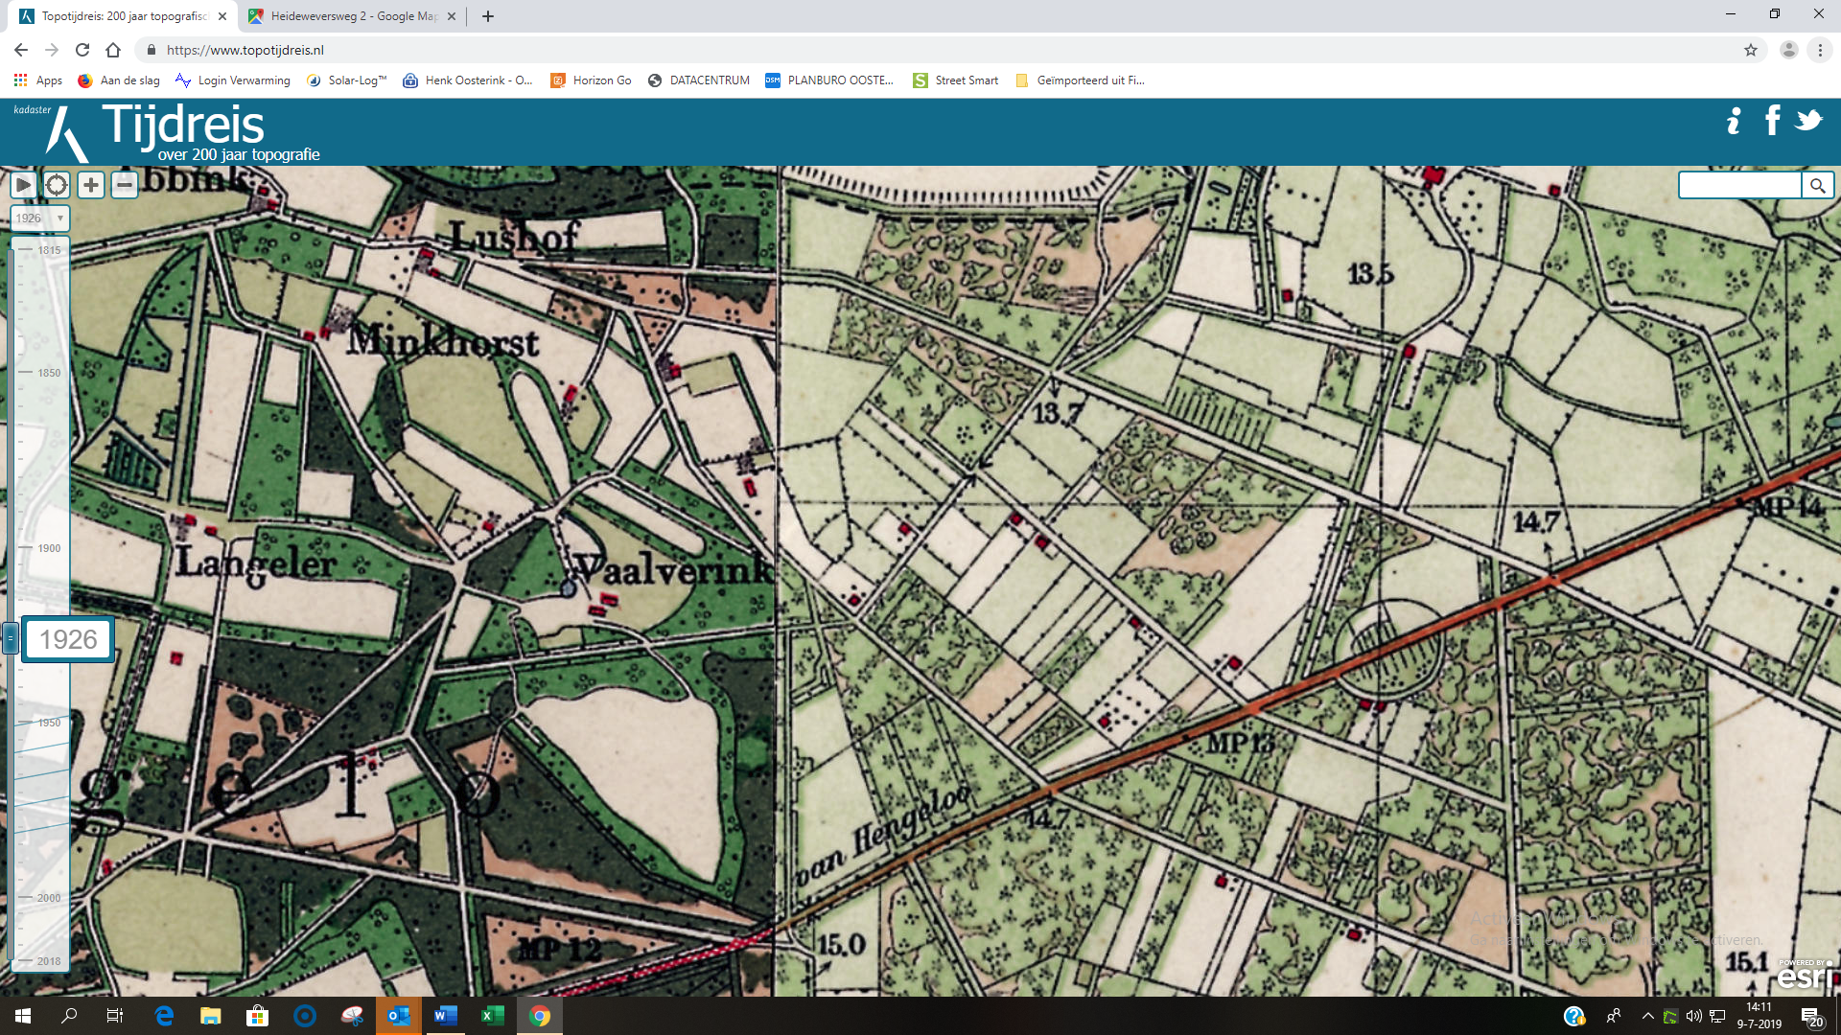Open Solar-Log bookmark
Viewport: 1841px width, 1035px height.
coord(346,80)
